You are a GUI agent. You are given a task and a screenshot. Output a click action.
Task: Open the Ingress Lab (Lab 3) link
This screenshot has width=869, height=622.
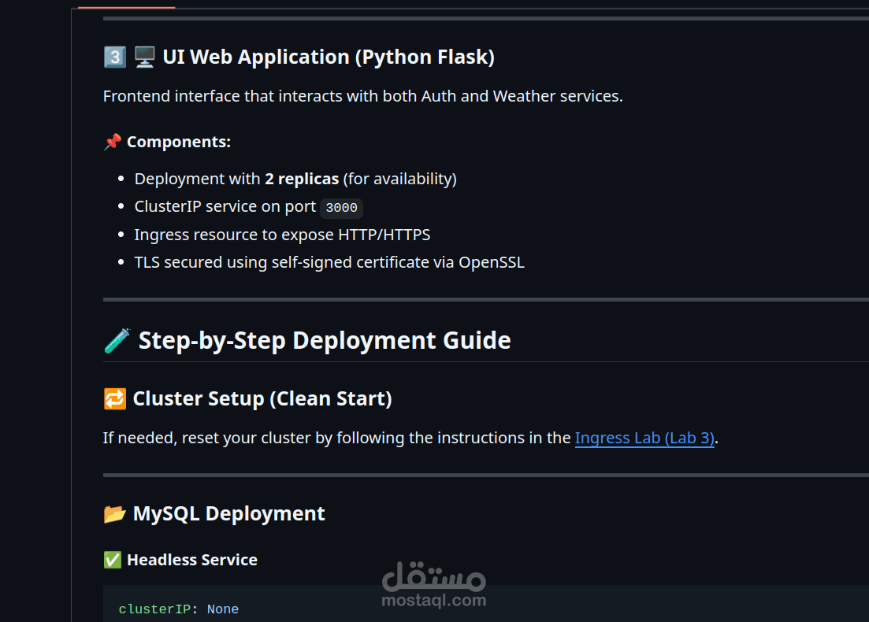coord(644,438)
